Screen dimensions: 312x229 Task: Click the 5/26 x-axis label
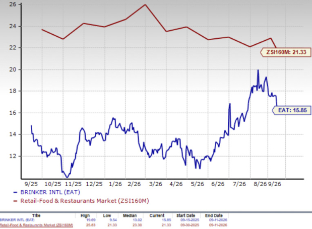click(x=198, y=184)
